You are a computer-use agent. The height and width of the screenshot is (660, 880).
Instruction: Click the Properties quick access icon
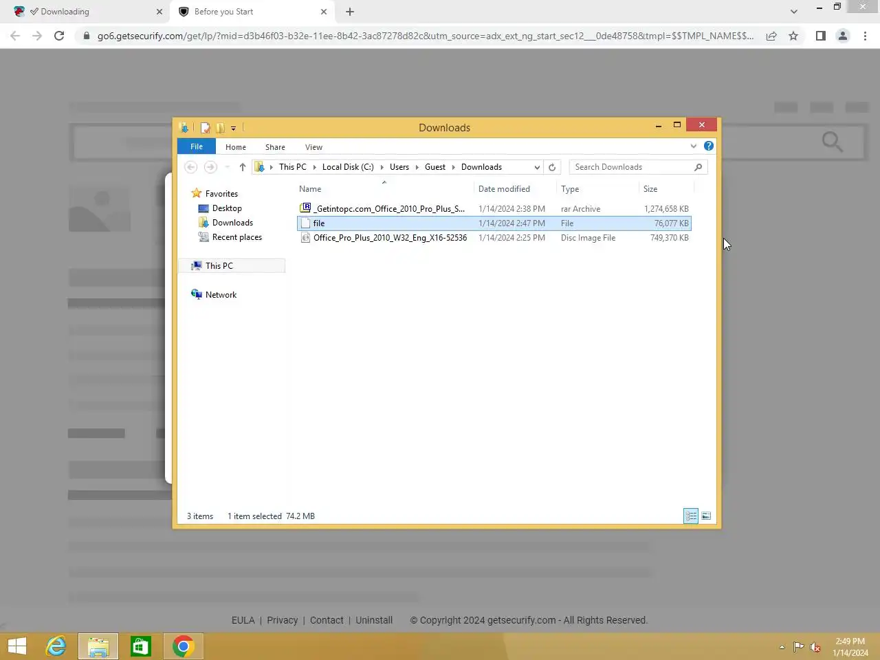pos(205,127)
